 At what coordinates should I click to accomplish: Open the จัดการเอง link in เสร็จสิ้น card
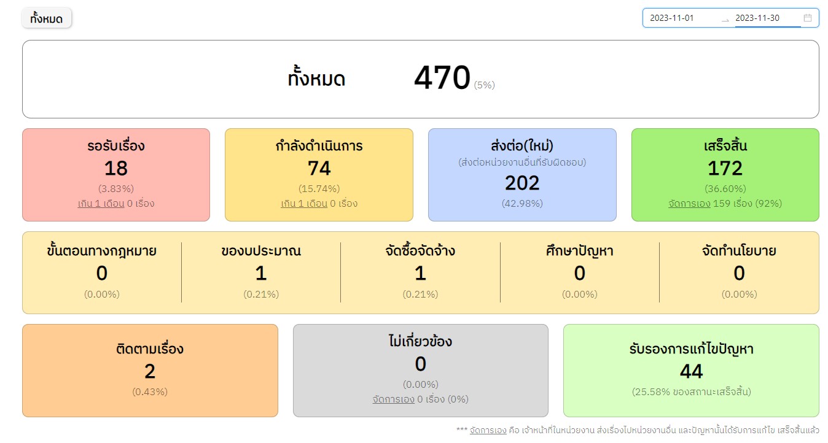point(689,204)
